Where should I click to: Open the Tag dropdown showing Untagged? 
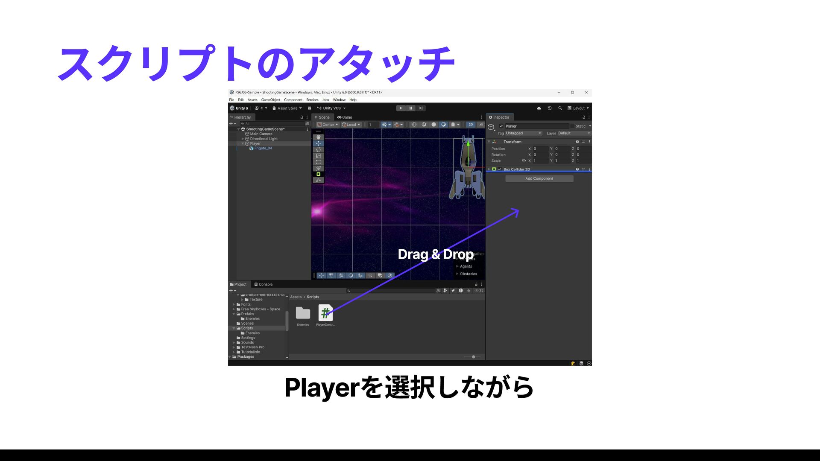pyautogui.click(x=524, y=133)
